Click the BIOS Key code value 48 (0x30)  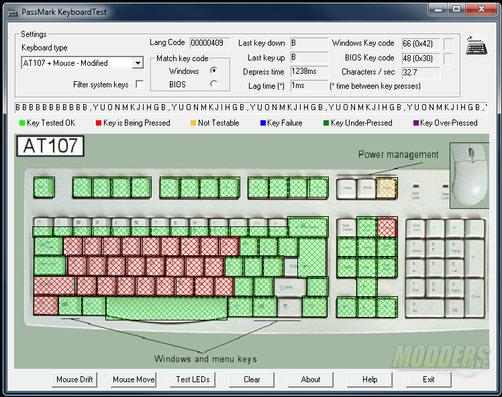coord(421,58)
